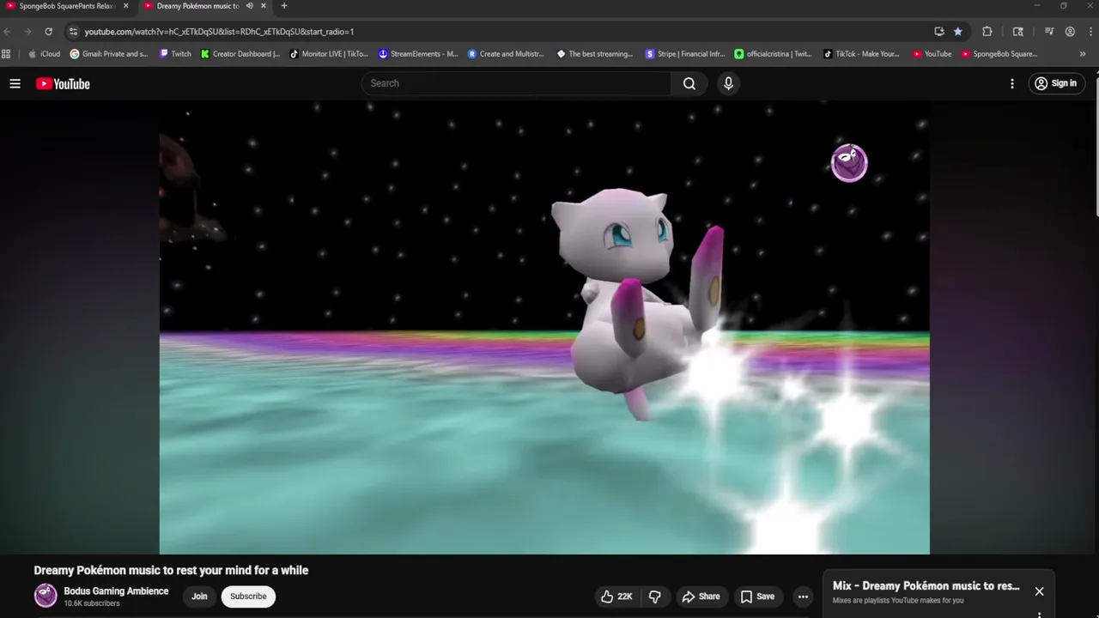Open StreamElements bookmark
The height and width of the screenshot is (618, 1099).
coord(418,54)
